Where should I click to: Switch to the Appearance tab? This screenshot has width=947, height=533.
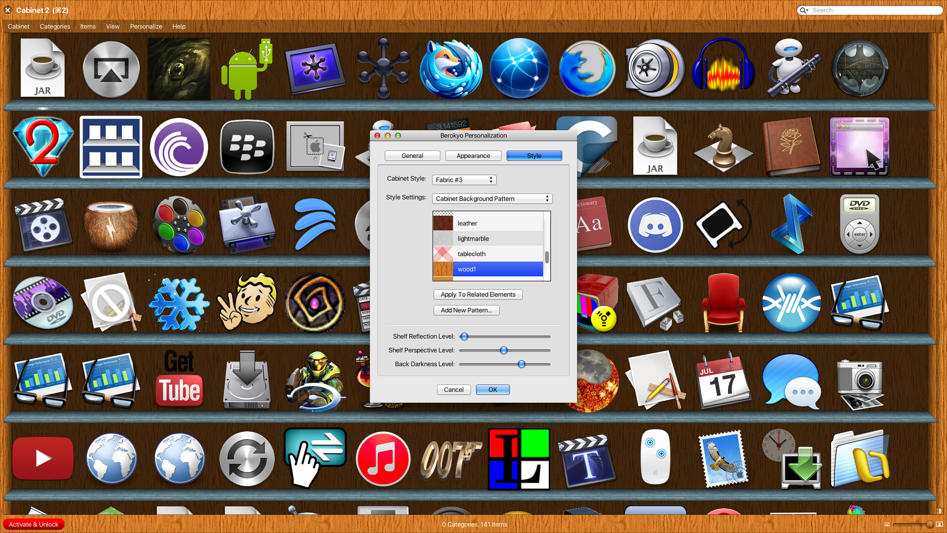pos(473,156)
